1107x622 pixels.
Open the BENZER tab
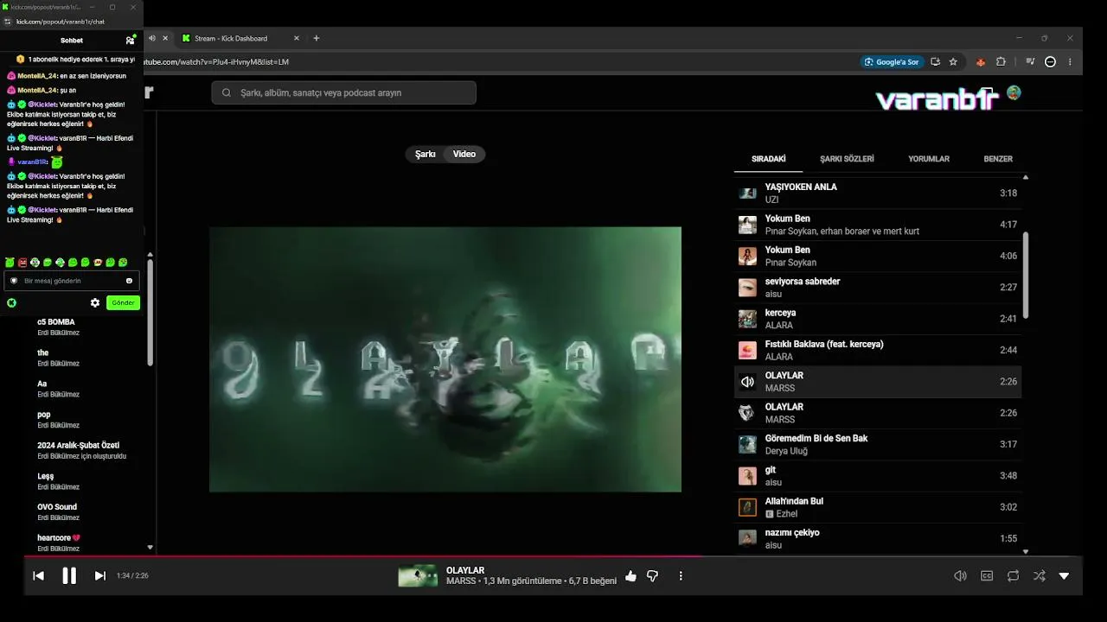[998, 159]
